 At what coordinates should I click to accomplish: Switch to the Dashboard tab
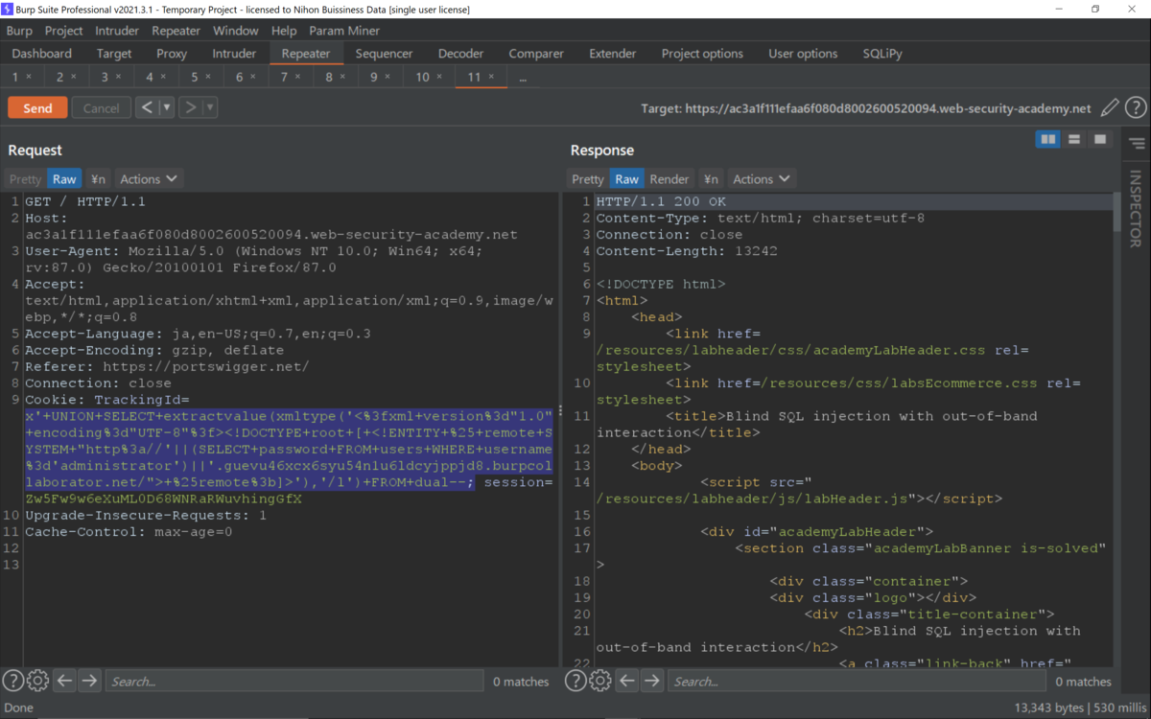point(42,54)
